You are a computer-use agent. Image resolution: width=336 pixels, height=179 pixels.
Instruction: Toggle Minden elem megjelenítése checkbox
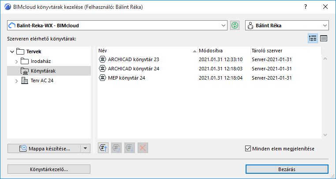(x=247, y=149)
